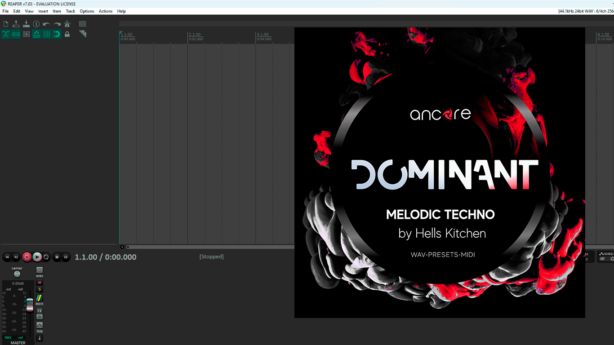
Task: Toggle item grouping chain-link icon
Action: (x=16, y=34)
